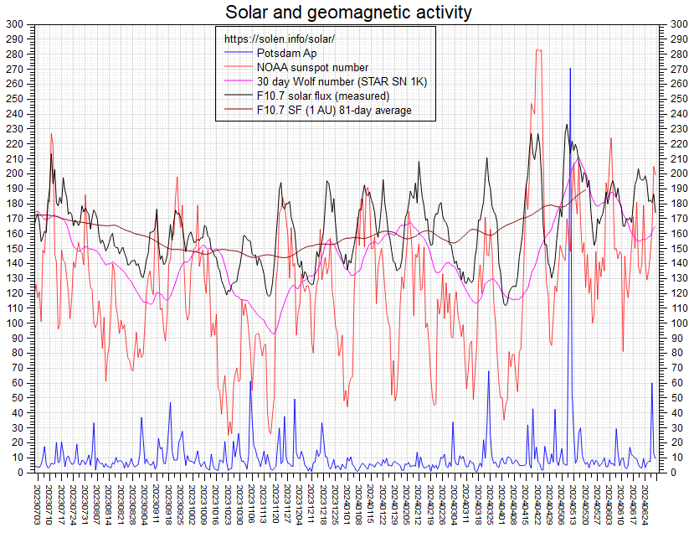Image resolution: width=694 pixels, height=538 pixels.
Task: Click the '30 day Wolf number (STAR SN 1K)' legend label
Action: point(342,81)
